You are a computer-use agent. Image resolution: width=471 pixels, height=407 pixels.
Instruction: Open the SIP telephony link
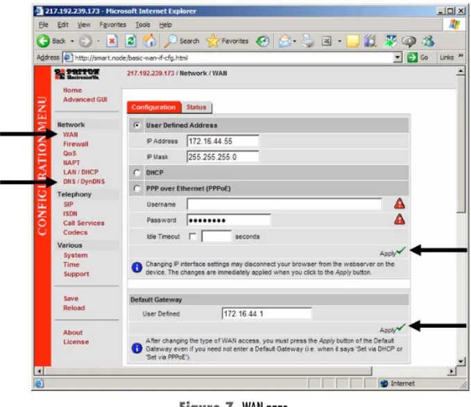pos(69,205)
